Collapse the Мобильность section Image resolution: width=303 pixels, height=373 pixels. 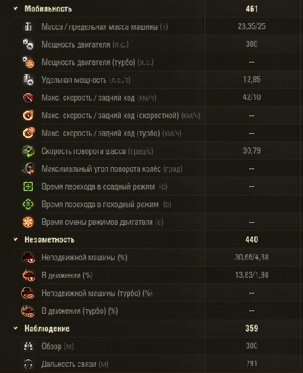pos(16,9)
